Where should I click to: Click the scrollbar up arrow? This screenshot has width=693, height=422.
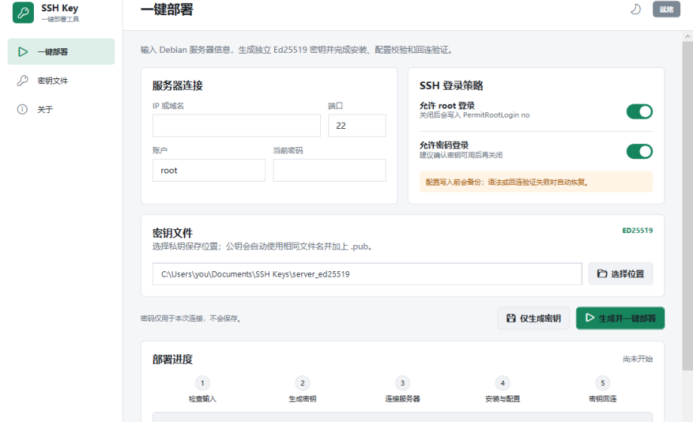click(x=688, y=36)
